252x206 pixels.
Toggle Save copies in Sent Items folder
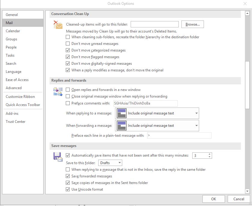(68, 183)
